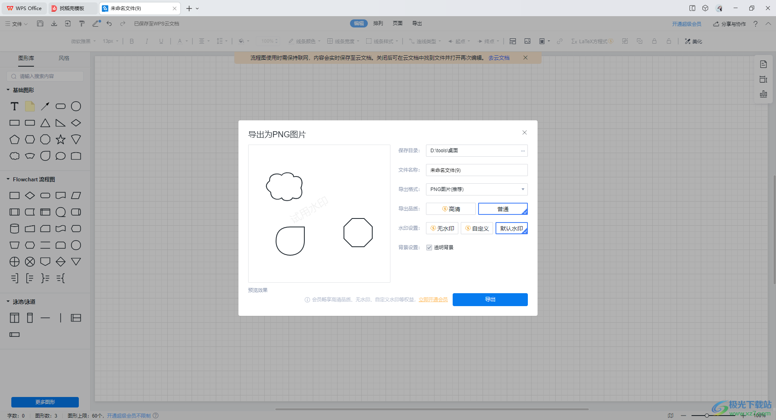
Task: Pick the speech bubble shape
Action: [61, 156]
